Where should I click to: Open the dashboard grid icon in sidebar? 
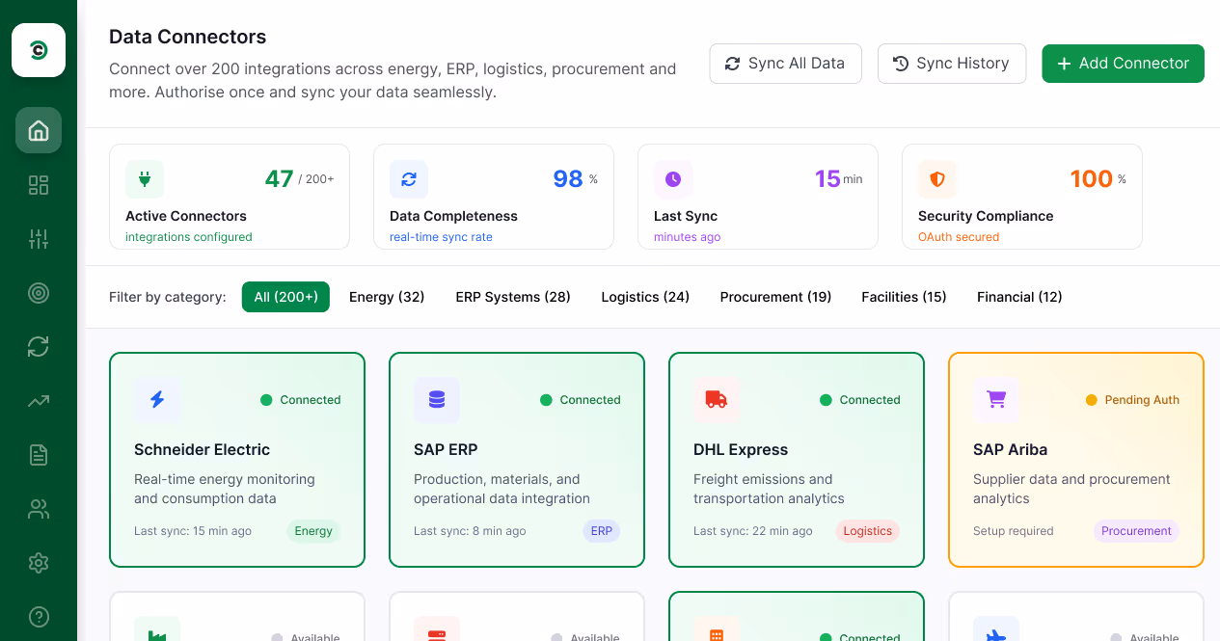(39, 185)
